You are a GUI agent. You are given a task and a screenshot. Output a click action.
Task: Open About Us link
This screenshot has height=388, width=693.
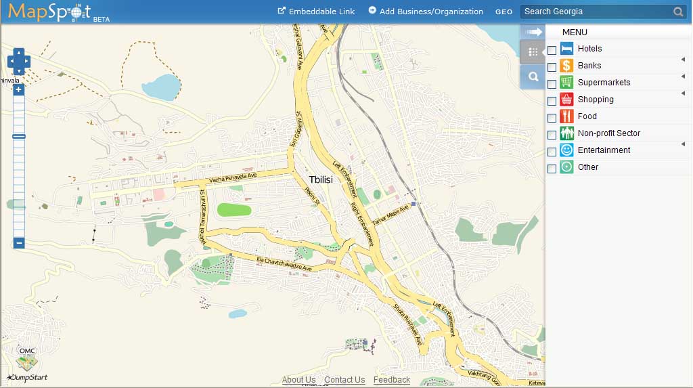tap(298, 380)
